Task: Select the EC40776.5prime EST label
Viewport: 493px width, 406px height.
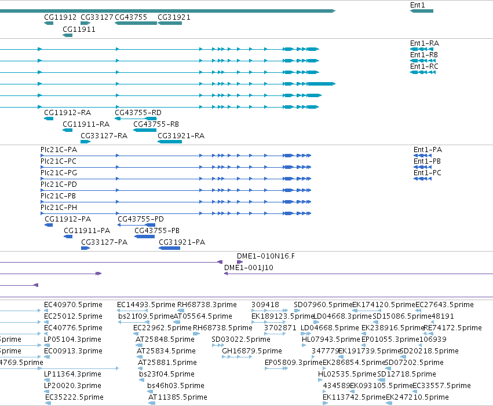Action: pos(73,328)
